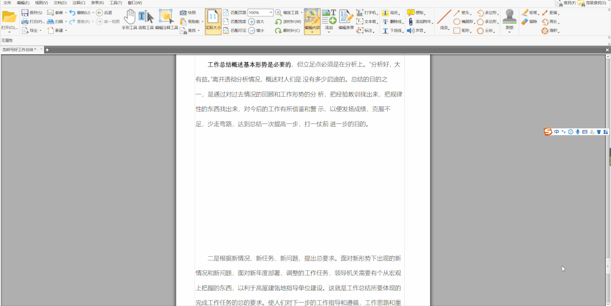This screenshot has width=611, height=306.
Task: Open the 文档(D) menu
Action: coord(60,3)
